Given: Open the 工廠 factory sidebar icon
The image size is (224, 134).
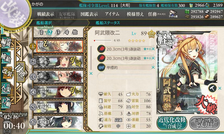Looking at the screenshot, I should (6, 103).
